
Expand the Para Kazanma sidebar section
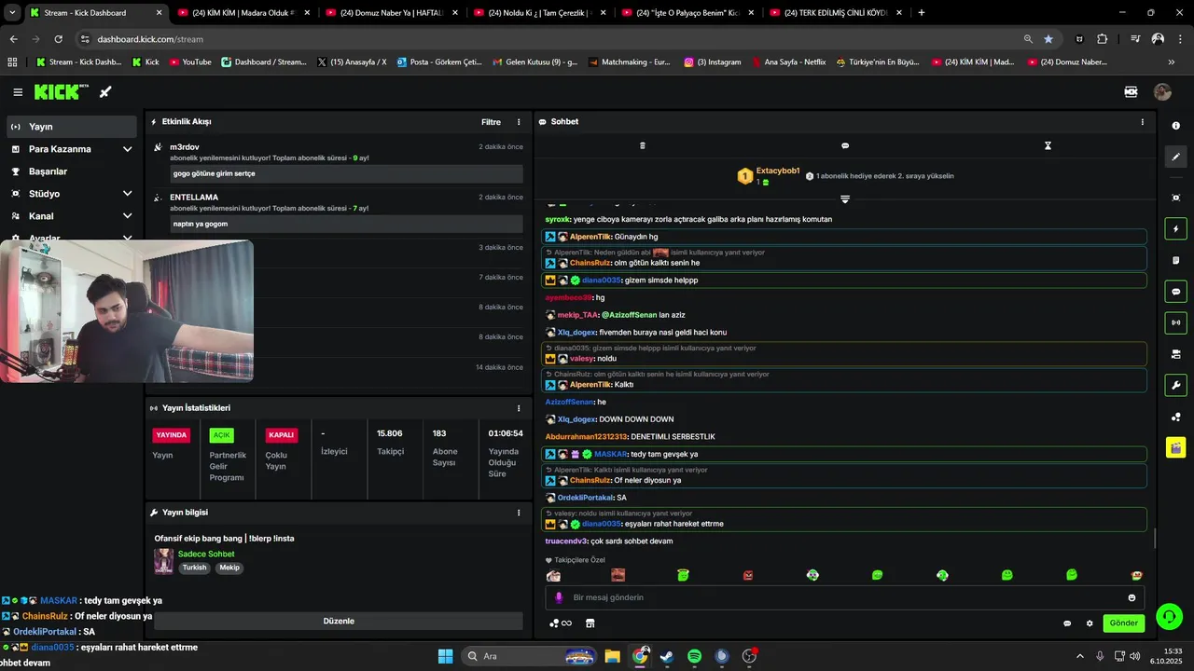(127, 149)
